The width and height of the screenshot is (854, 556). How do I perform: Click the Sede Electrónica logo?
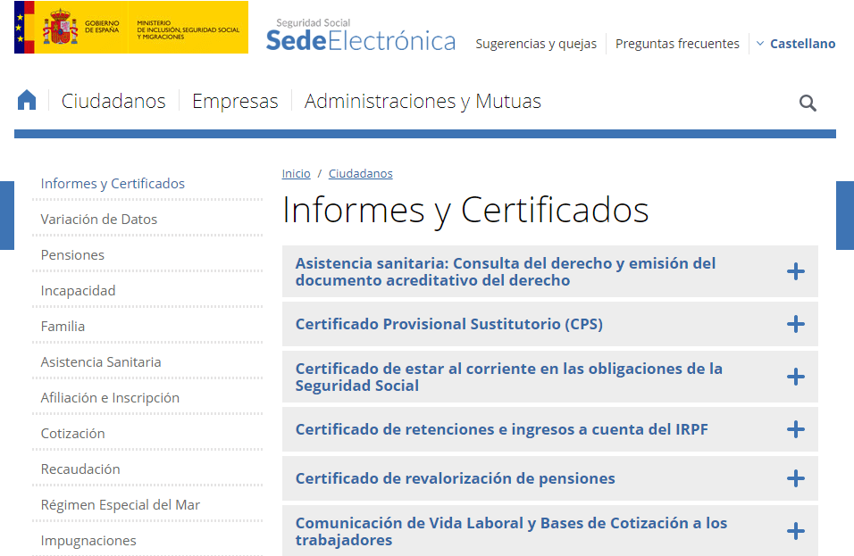click(x=361, y=36)
